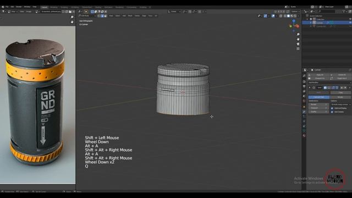
Task: Select edge select mode icon
Action: coord(102,16)
